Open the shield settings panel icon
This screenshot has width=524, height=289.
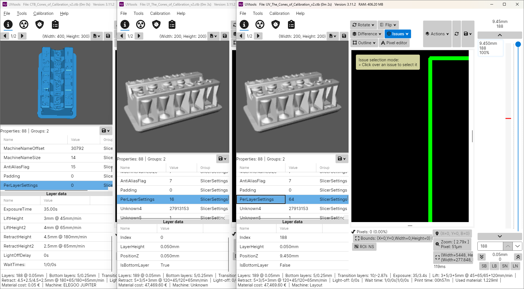(276, 25)
